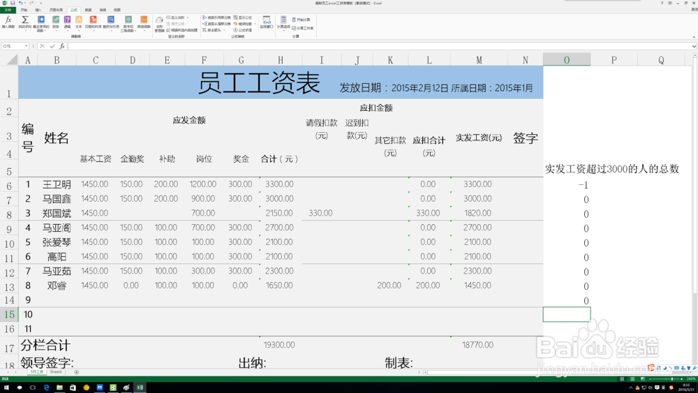This screenshot has height=393, width=698.
Task: Switch to Page Layout view in status bar
Action: pos(632,379)
